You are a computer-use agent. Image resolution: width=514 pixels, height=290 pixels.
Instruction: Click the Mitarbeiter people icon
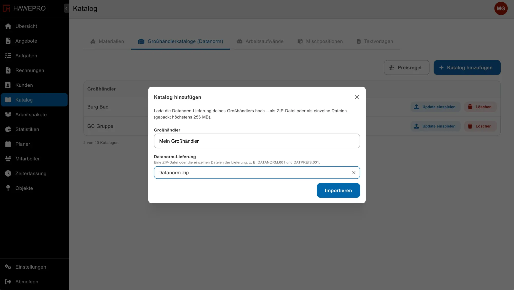[8, 159]
